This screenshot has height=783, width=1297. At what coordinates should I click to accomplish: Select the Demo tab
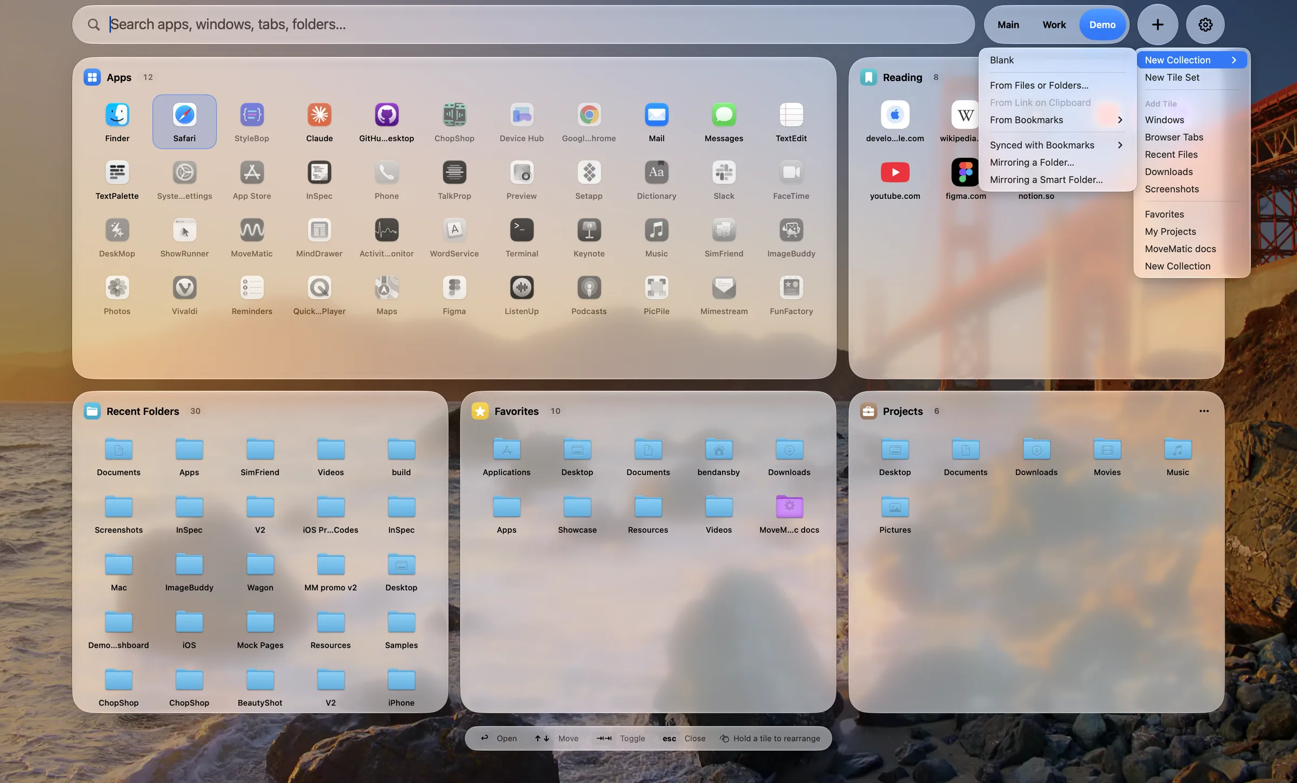click(x=1102, y=24)
